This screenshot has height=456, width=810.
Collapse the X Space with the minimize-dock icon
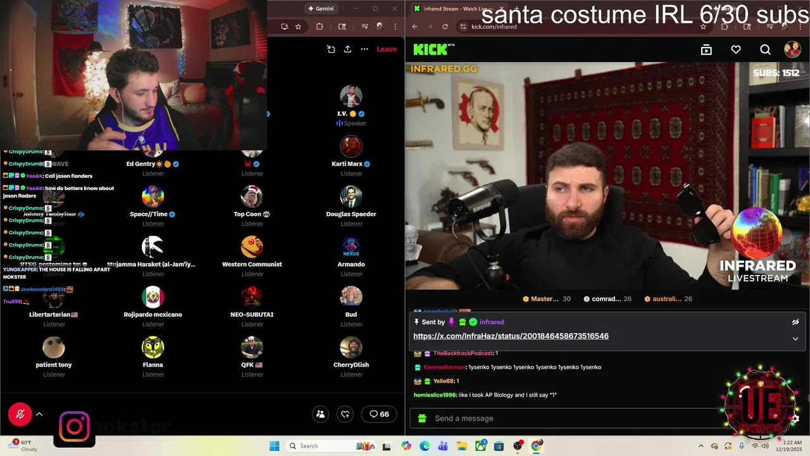[x=330, y=49]
